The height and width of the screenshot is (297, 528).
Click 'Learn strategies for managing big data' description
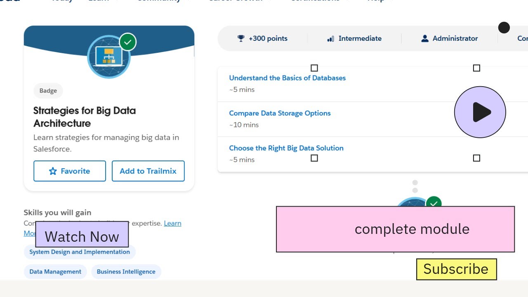point(106,143)
